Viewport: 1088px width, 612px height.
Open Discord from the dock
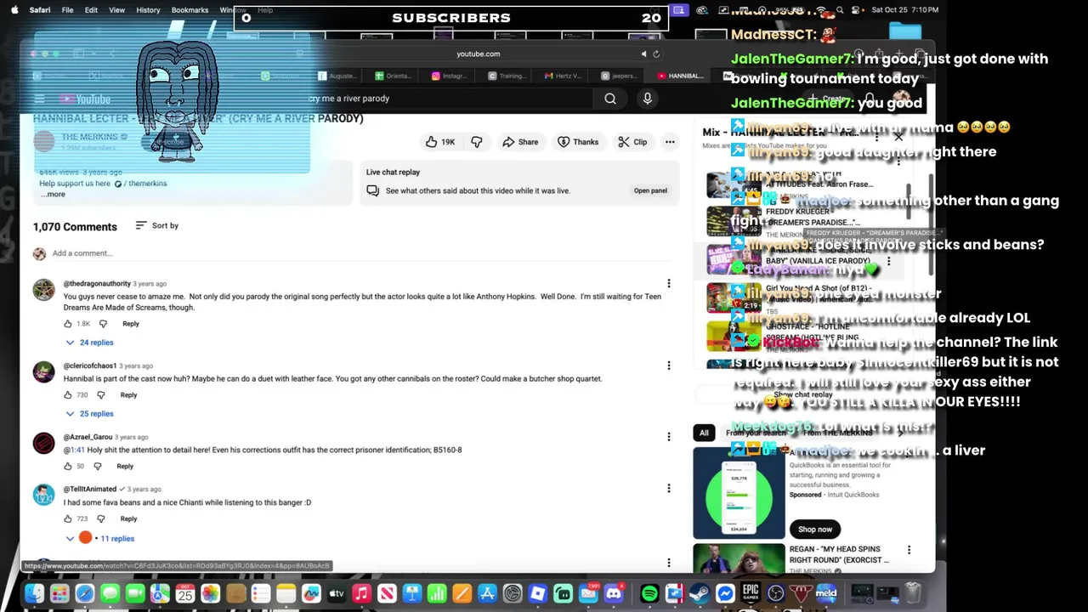click(614, 593)
